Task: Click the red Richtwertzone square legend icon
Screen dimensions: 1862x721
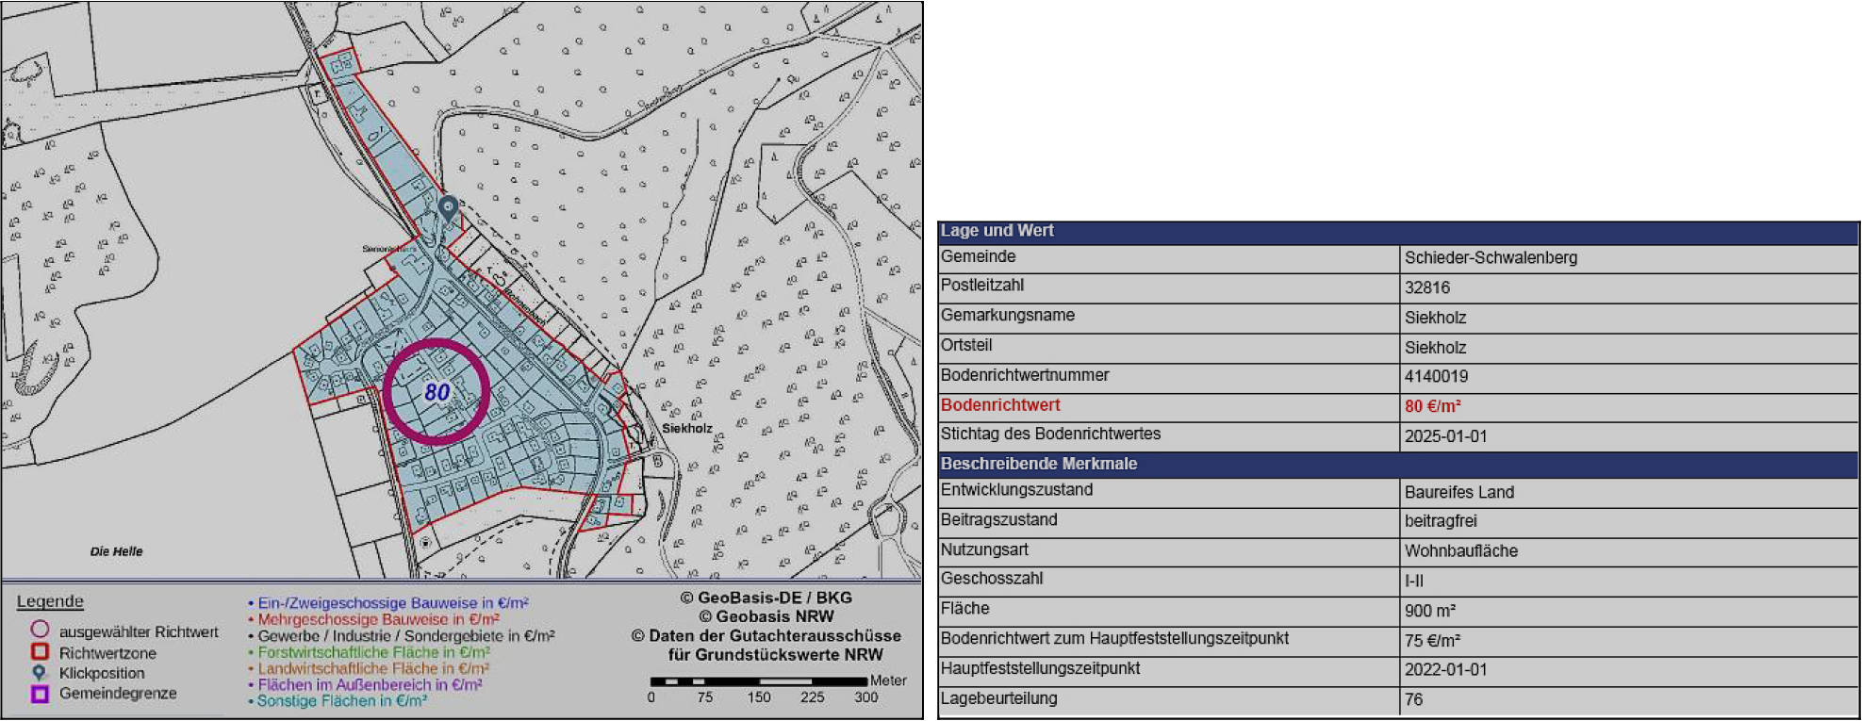Action: click(x=40, y=651)
